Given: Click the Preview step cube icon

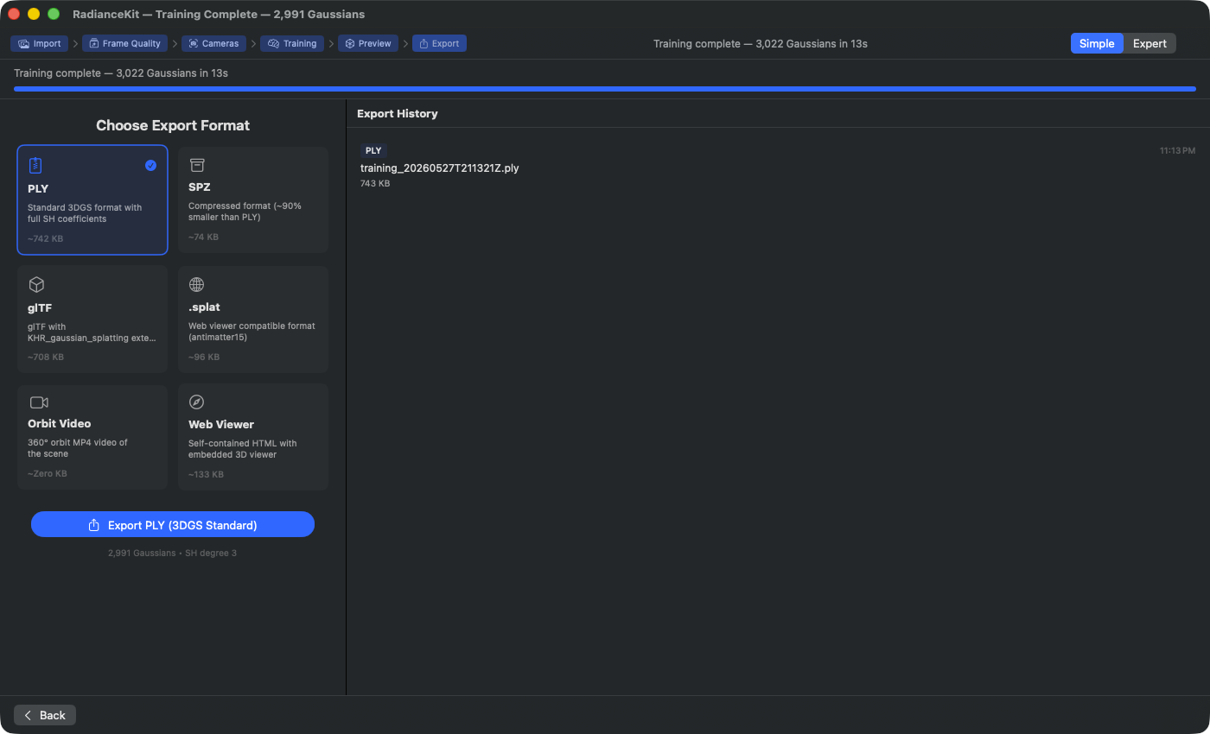Looking at the screenshot, I should (x=350, y=43).
